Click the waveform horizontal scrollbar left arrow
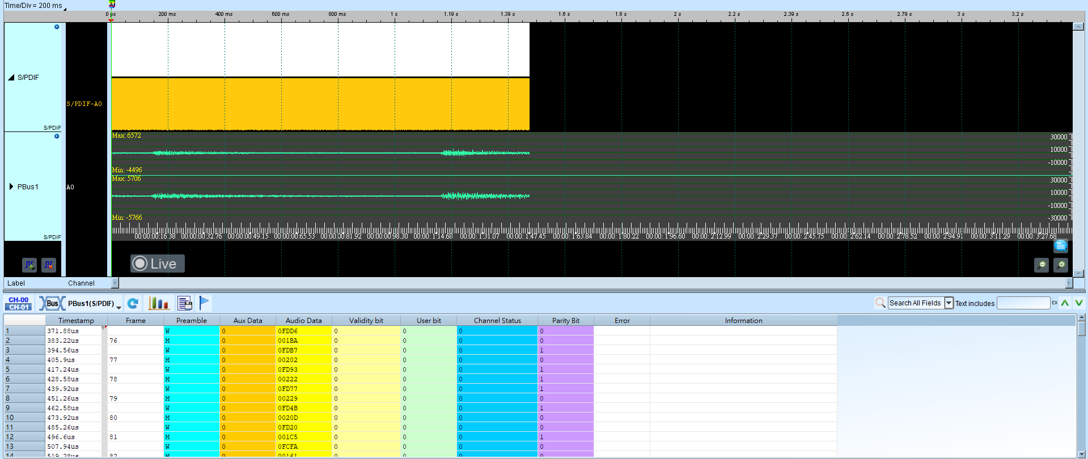Image resolution: width=1088 pixels, height=459 pixels. tap(115, 283)
